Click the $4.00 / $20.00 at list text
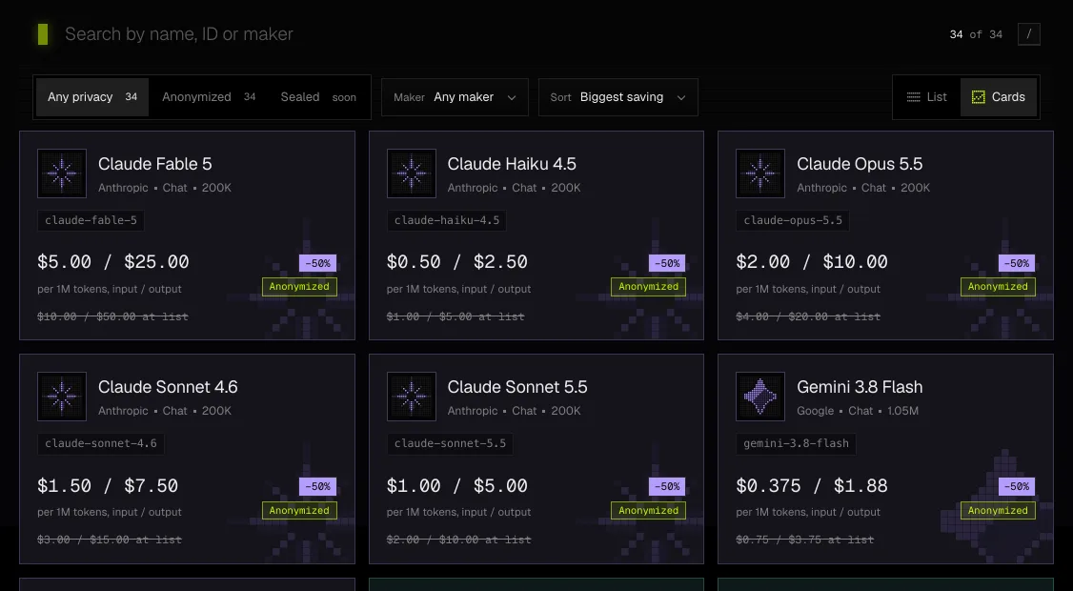Screen dimensions: 1073x591 click(x=808, y=316)
